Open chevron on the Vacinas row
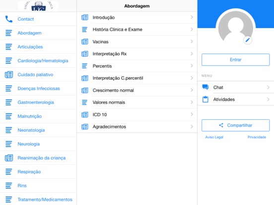 (x=192, y=41)
